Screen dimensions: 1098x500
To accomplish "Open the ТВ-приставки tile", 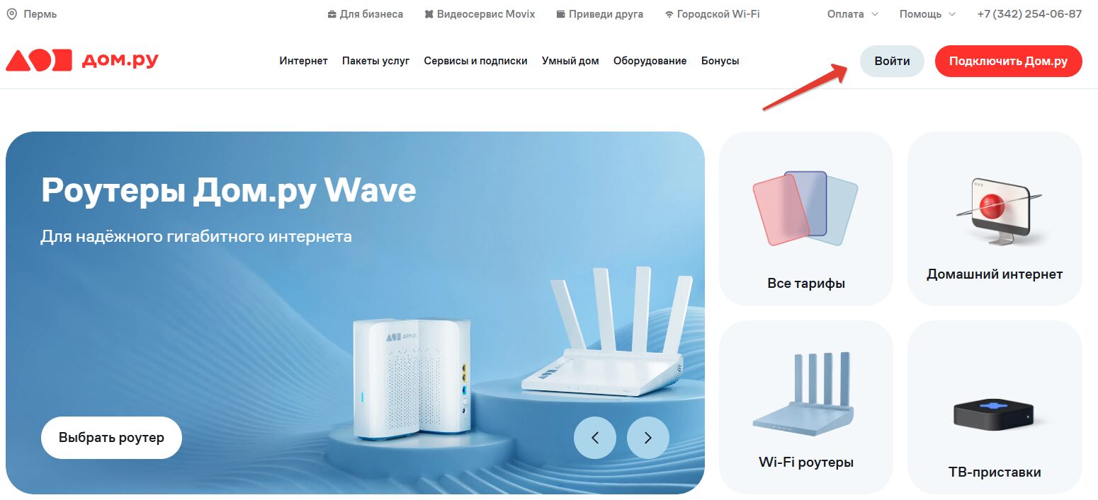I will 995,407.
